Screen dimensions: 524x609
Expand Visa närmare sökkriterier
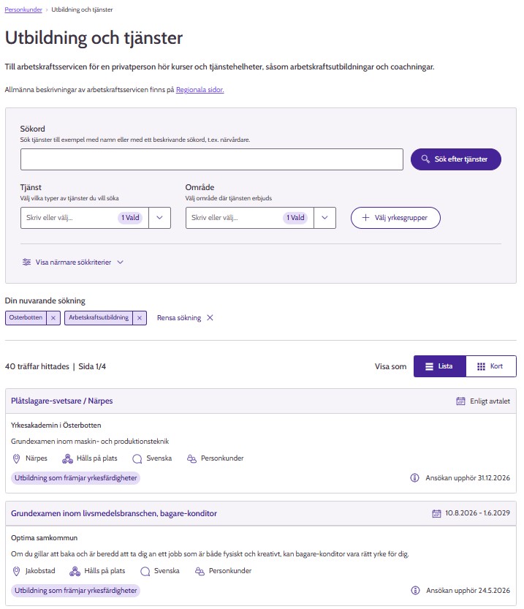pyautogui.click(x=73, y=262)
